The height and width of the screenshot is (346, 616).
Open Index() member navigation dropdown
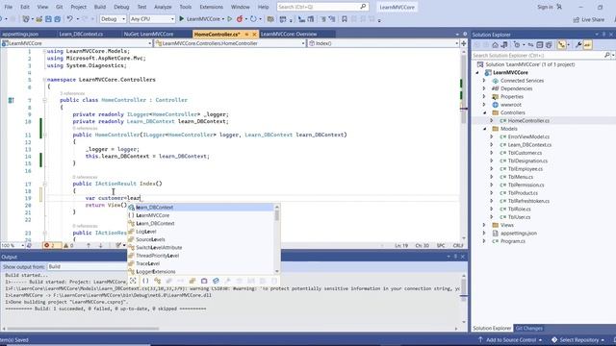point(383,43)
